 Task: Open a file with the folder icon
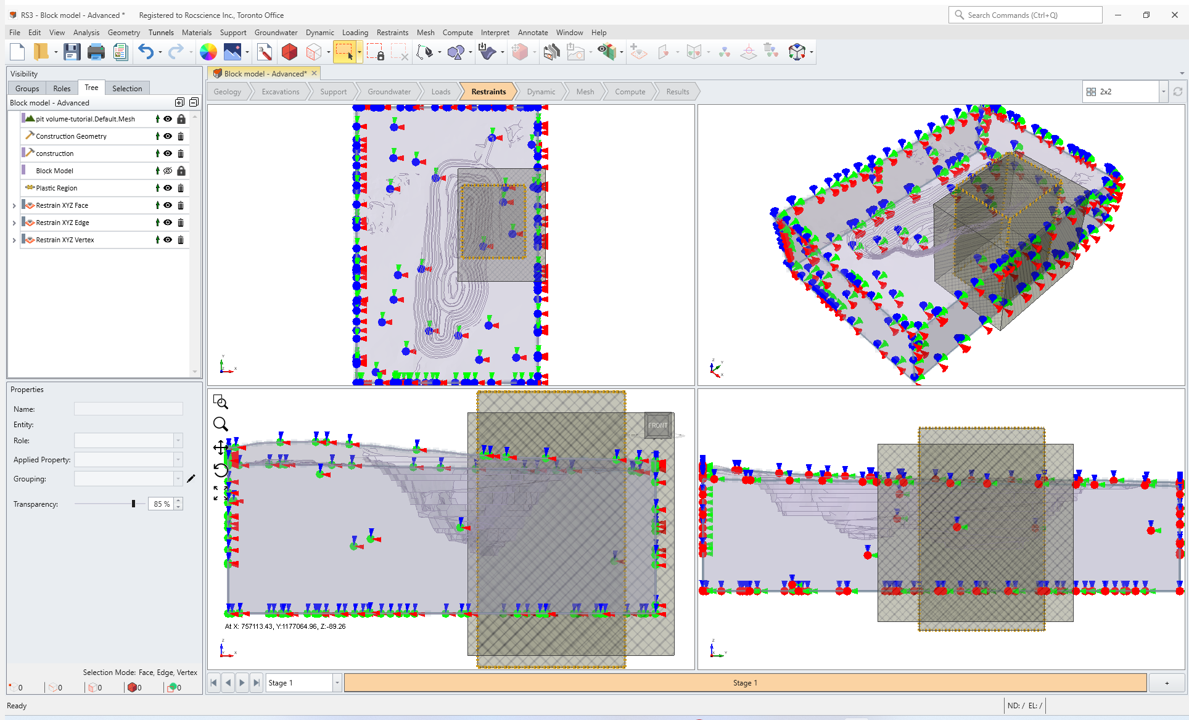[41, 52]
